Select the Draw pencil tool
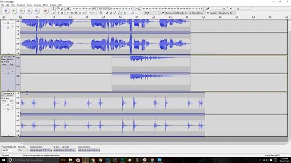 click(62, 9)
